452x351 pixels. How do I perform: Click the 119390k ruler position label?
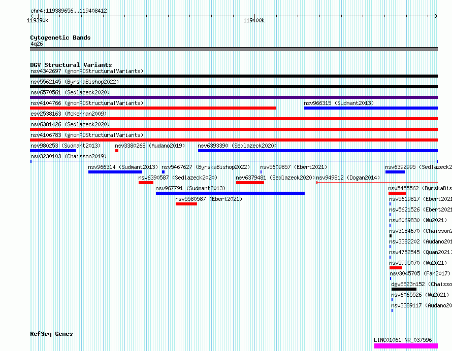(38, 21)
